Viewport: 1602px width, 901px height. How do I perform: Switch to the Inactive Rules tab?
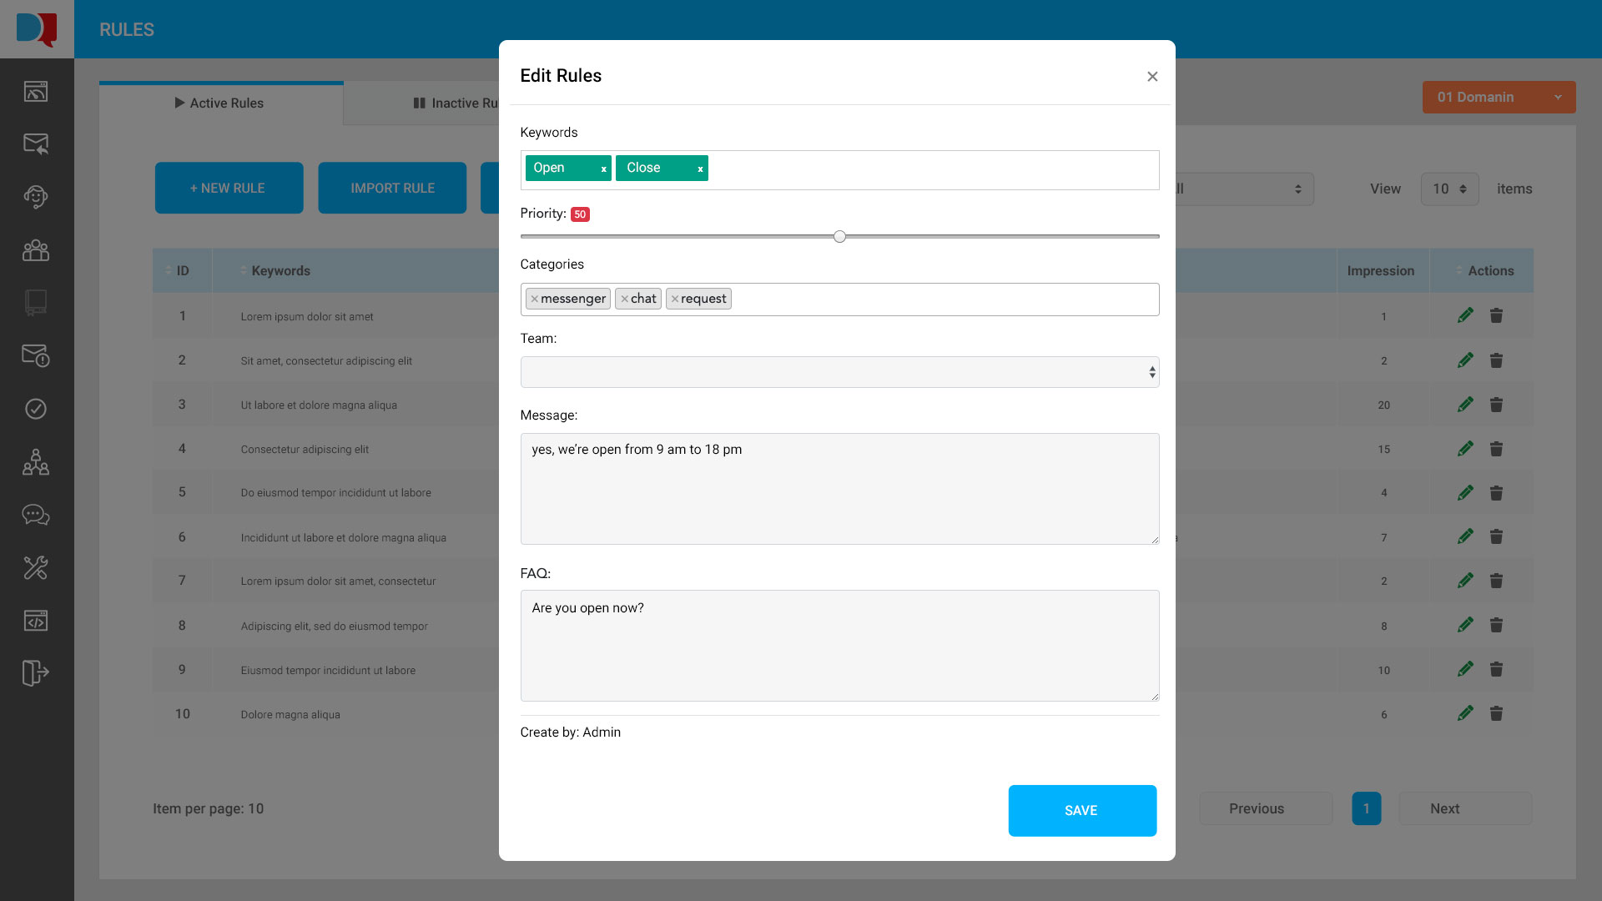coord(456,103)
